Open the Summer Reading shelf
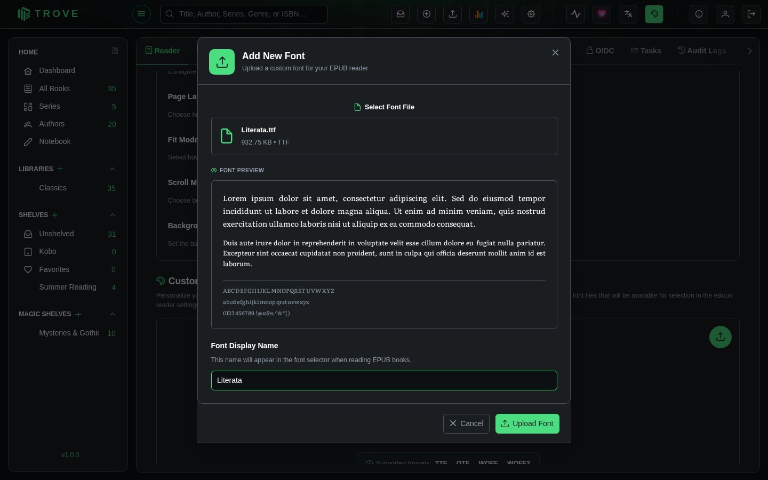The image size is (768, 480). (x=68, y=287)
